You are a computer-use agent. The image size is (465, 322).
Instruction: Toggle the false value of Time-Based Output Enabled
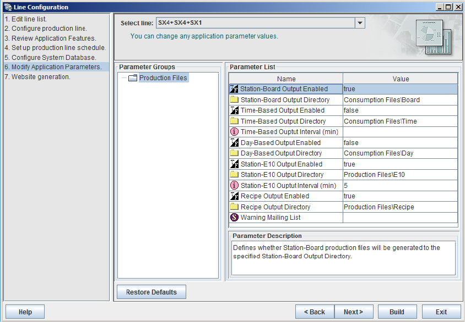[x=400, y=110]
